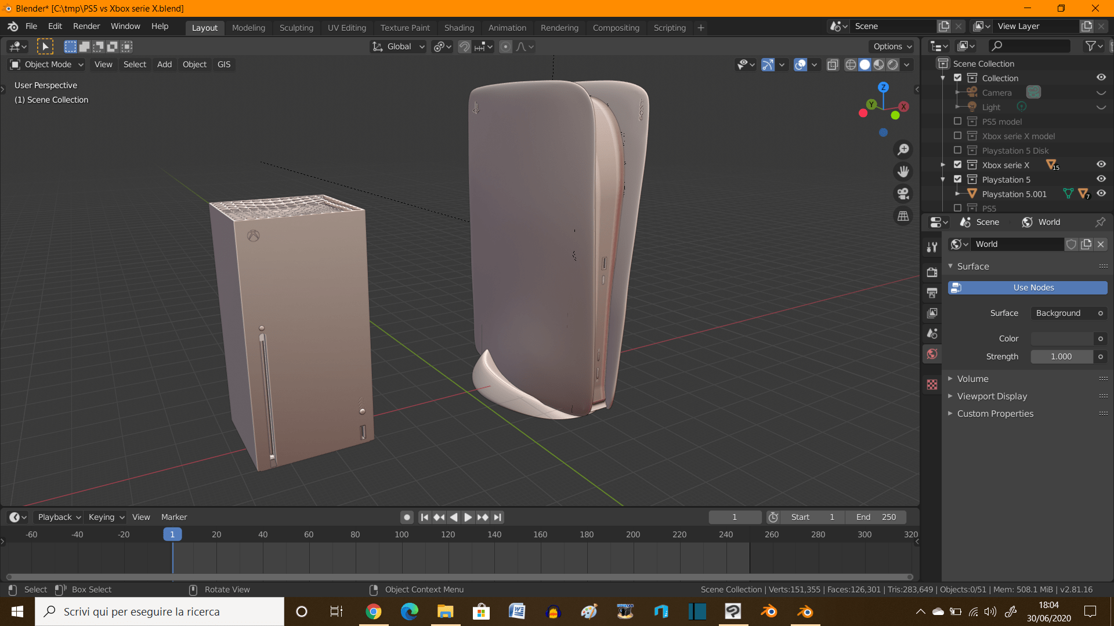The image size is (1114, 626).
Task: Open Render properties tab
Action: 932,272
